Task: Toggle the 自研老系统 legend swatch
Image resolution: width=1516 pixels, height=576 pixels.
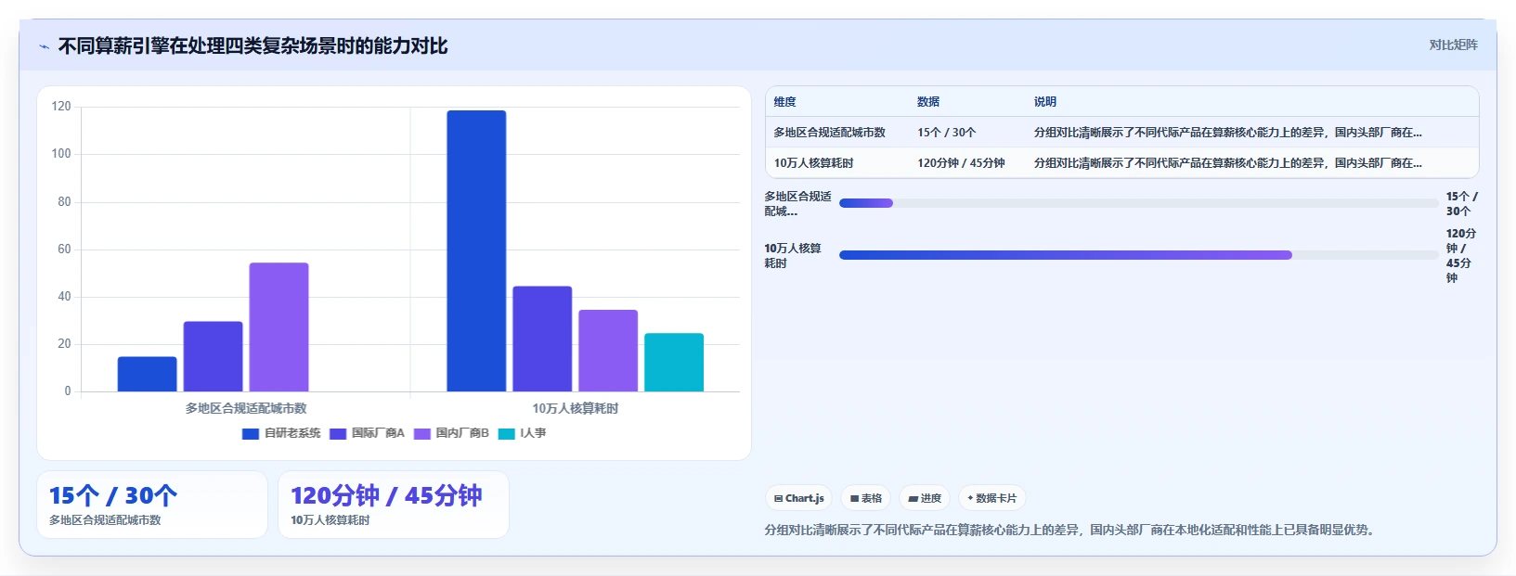Action: (251, 433)
